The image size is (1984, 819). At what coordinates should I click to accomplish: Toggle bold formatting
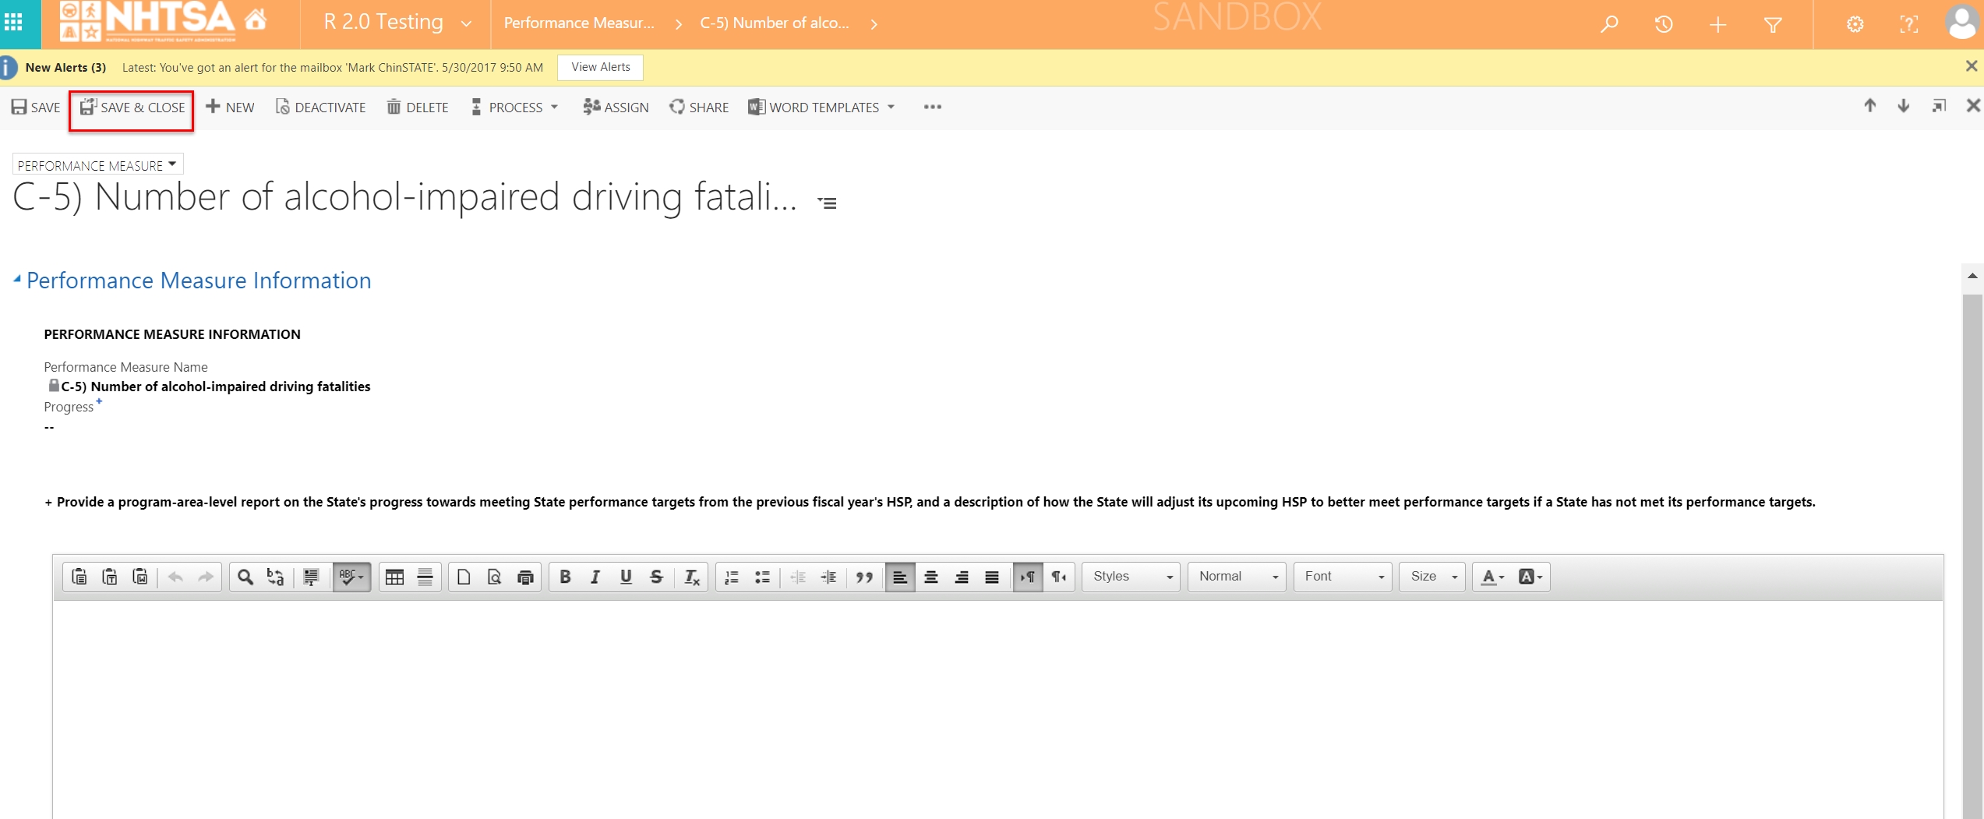(565, 577)
